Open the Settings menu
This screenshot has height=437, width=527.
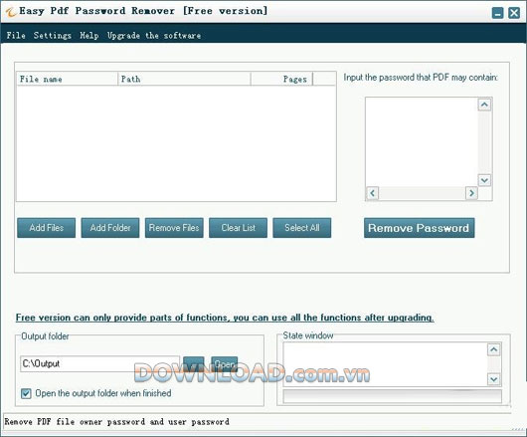[x=53, y=35]
